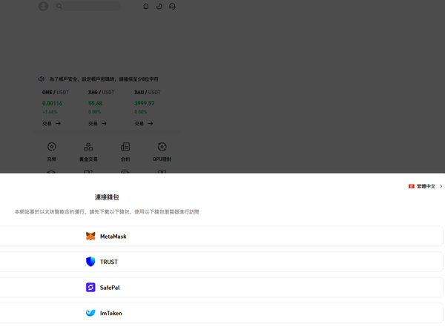Image resolution: width=445 pixels, height=327 pixels.
Task: Click the ImToken blue icon
Action: (x=90, y=313)
